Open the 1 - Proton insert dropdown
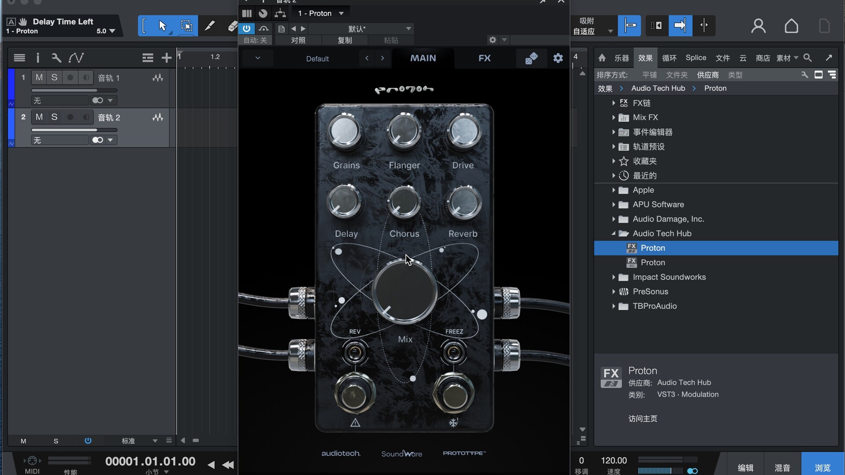845x475 pixels. click(321, 13)
